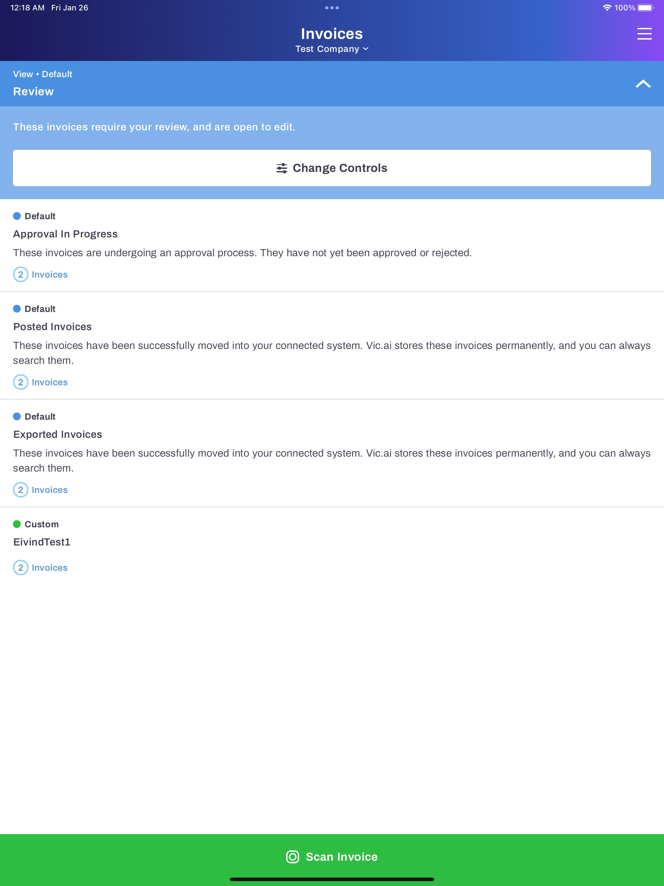
Task: Open Invoices link under EivindTest1
Action: click(50, 568)
